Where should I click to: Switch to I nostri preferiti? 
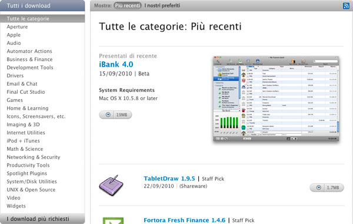tap(162, 5)
